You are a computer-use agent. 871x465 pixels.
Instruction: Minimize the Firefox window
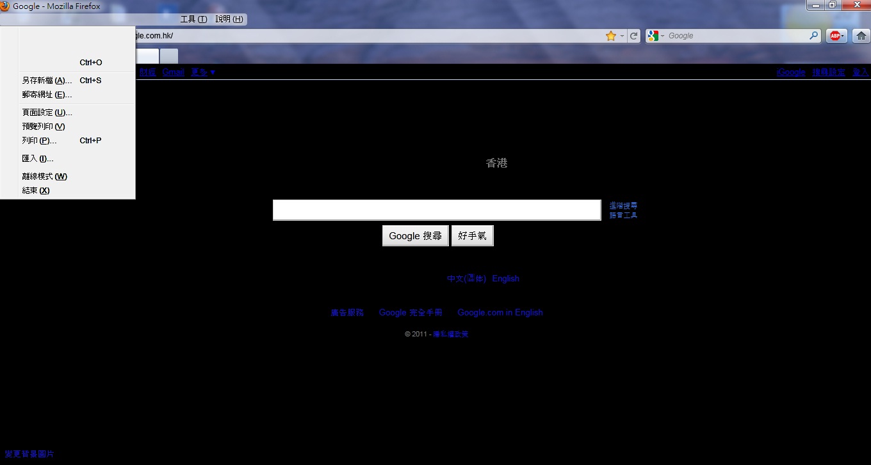pyautogui.click(x=815, y=5)
